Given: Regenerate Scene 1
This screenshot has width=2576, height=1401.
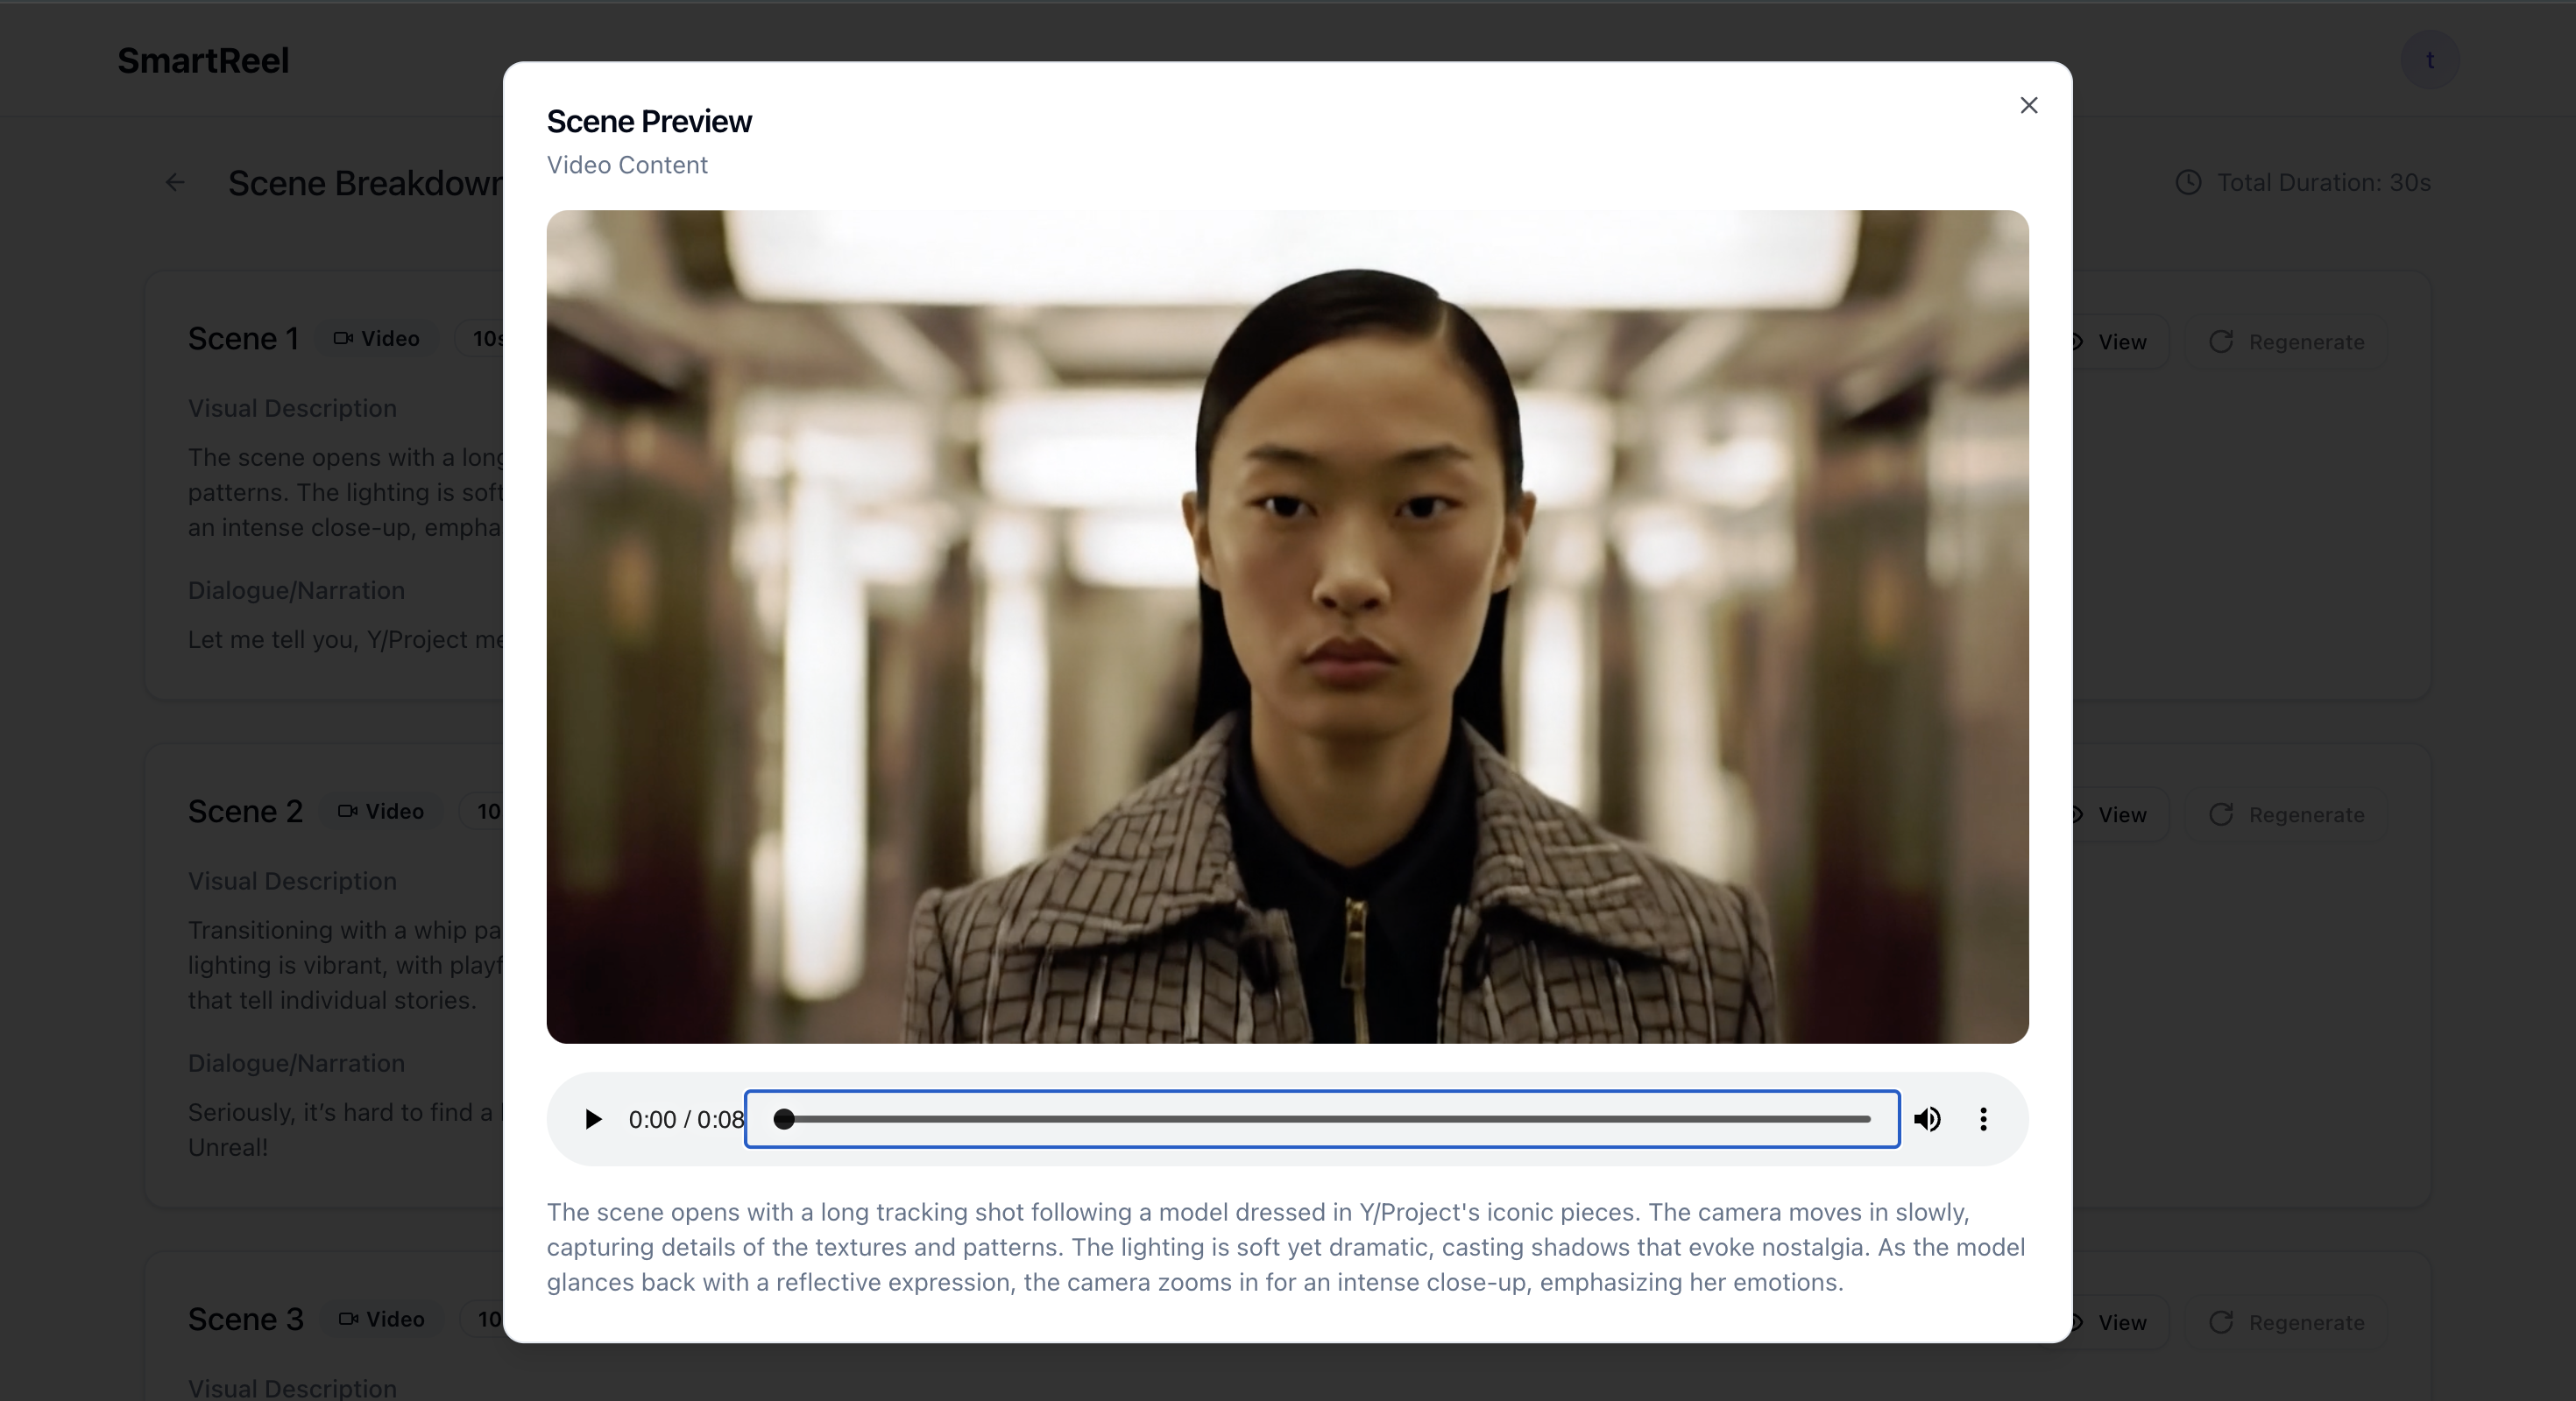Looking at the screenshot, I should tap(2287, 341).
